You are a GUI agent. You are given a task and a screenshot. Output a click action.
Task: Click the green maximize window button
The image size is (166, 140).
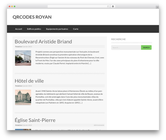point(15,6)
